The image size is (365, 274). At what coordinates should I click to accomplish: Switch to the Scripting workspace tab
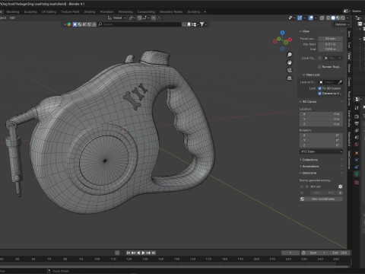pyautogui.click(x=194, y=11)
